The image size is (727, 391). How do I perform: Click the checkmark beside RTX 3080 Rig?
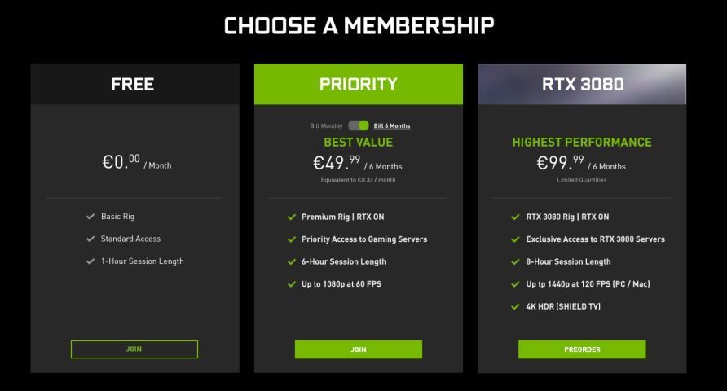click(515, 217)
